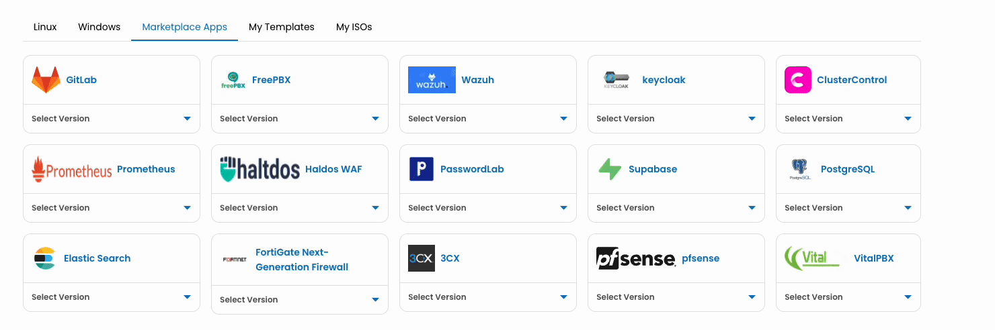
Task: Click the FreePBX logo icon
Action: pyautogui.click(x=233, y=80)
